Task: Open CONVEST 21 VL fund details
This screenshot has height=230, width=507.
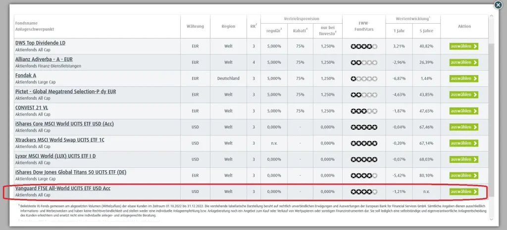Action: coord(32,108)
